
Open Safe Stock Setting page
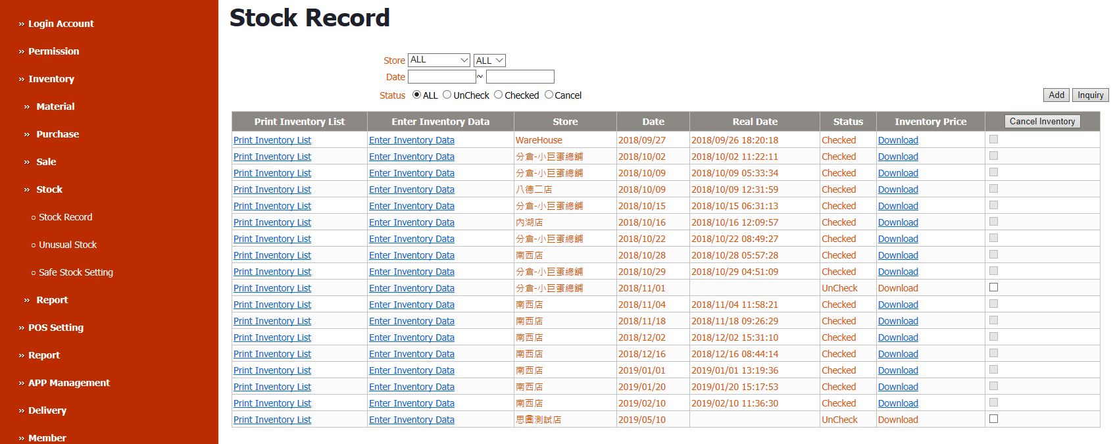point(76,272)
